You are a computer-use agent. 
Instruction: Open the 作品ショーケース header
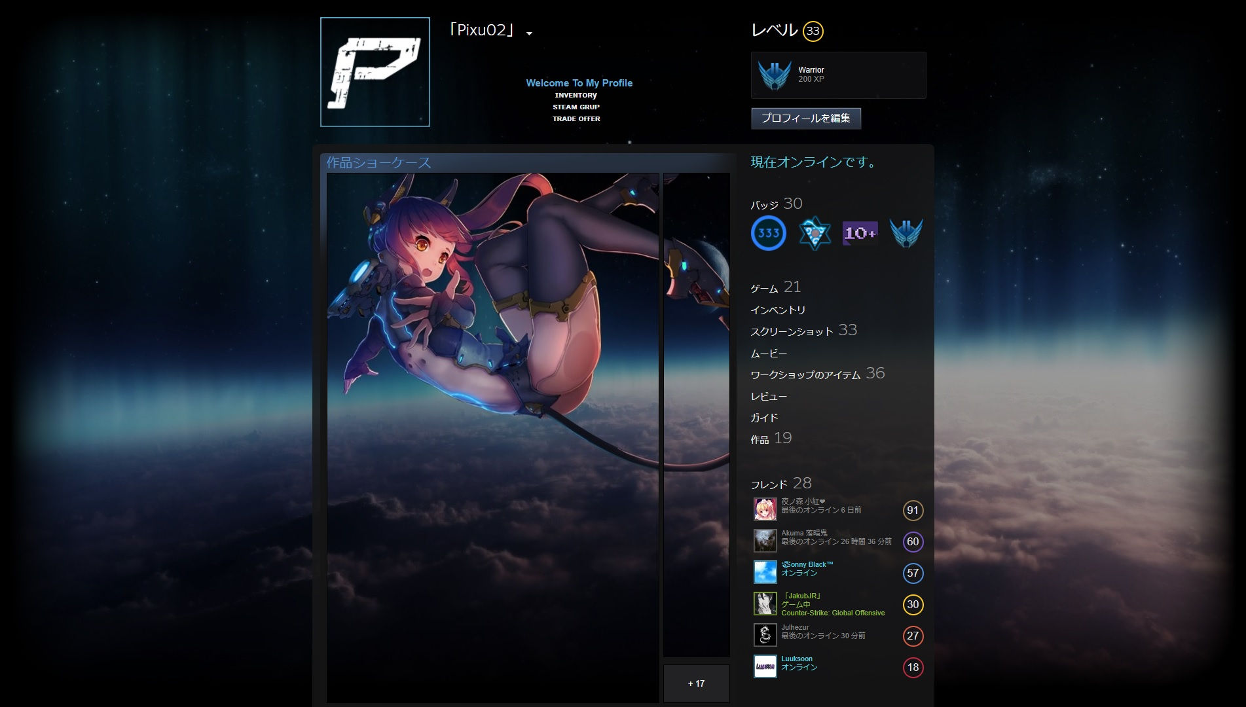point(379,162)
